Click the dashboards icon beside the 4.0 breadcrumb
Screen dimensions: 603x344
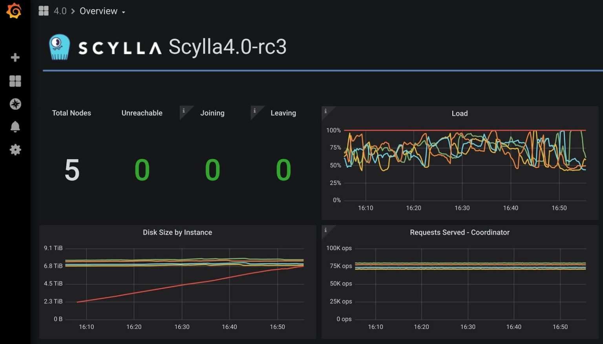pyautogui.click(x=43, y=11)
